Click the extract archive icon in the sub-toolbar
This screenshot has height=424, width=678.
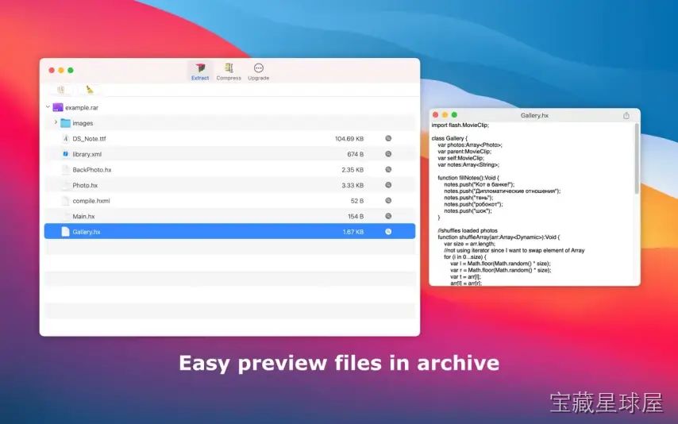(x=61, y=90)
